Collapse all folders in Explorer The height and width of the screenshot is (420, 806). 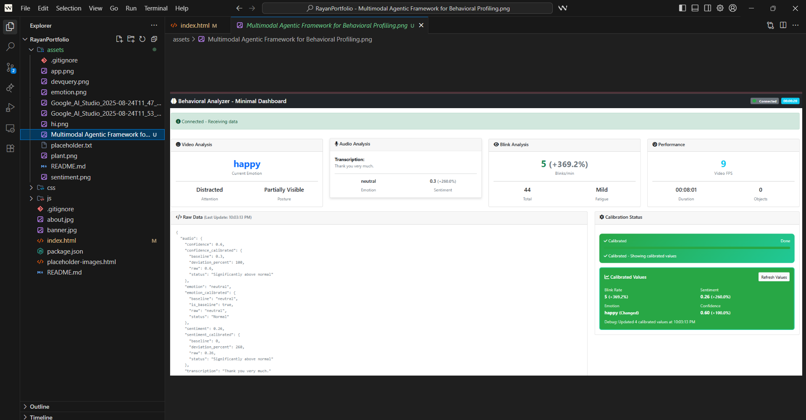(154, 39)
